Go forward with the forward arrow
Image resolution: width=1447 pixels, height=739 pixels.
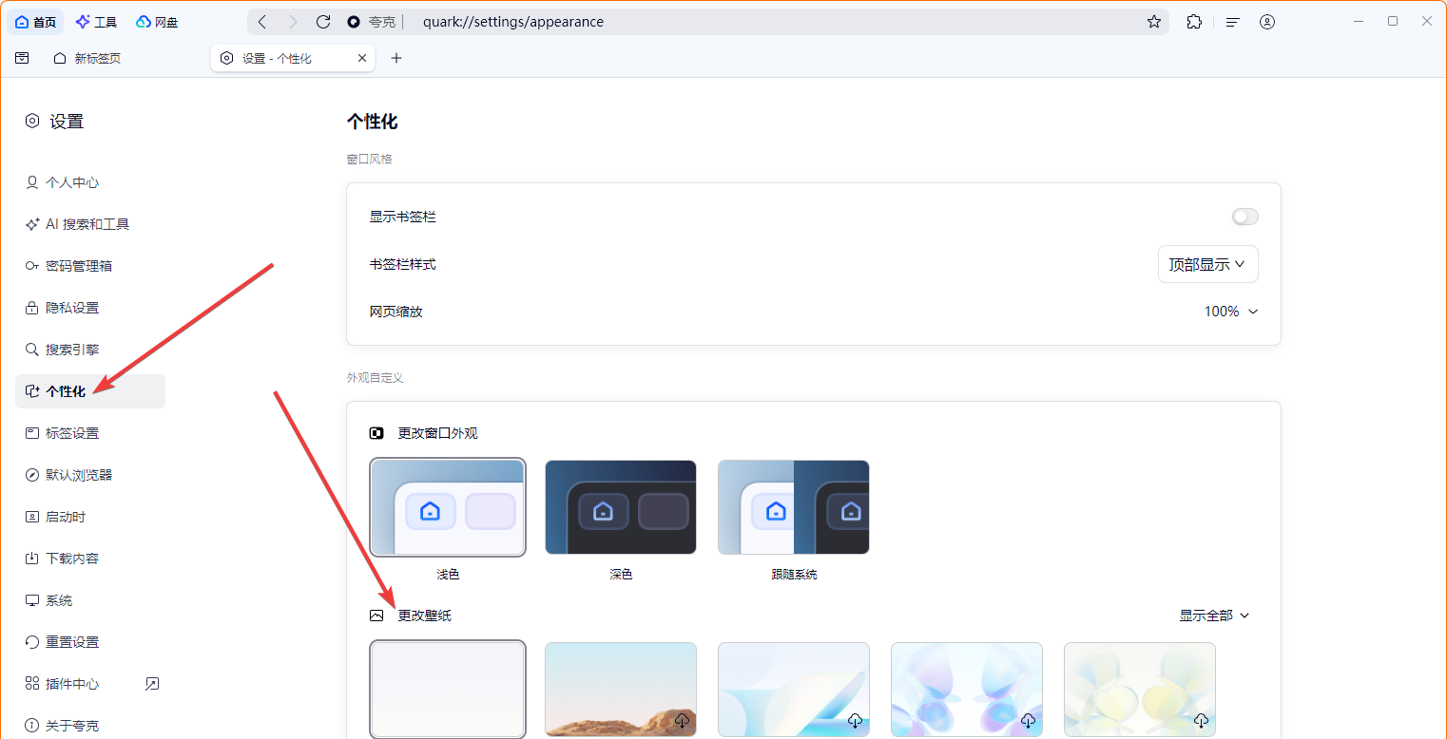click(x=293, y=22)
